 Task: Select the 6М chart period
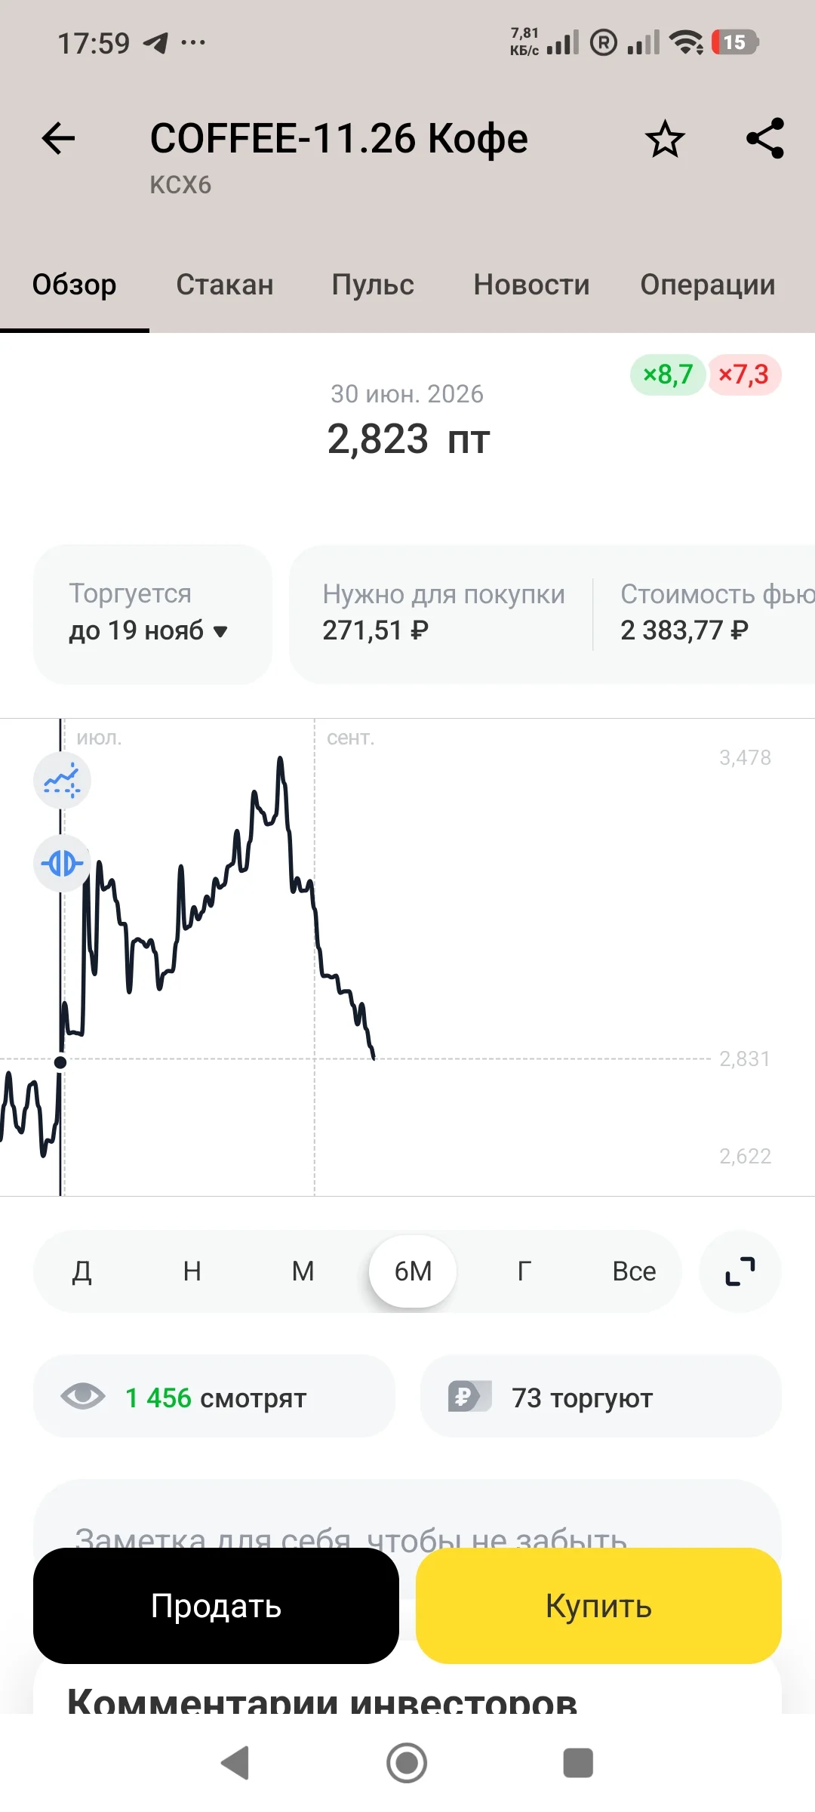pyautogui.click(x=413, y=1271)
